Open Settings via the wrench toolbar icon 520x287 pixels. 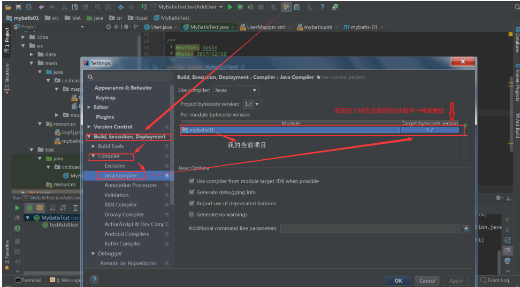[286, 7]
